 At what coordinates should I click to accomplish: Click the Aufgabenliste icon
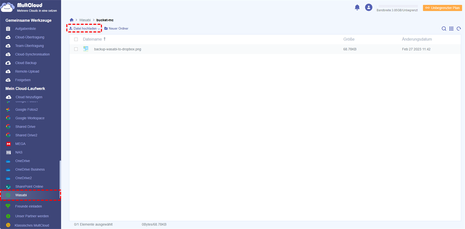point(8,29)
